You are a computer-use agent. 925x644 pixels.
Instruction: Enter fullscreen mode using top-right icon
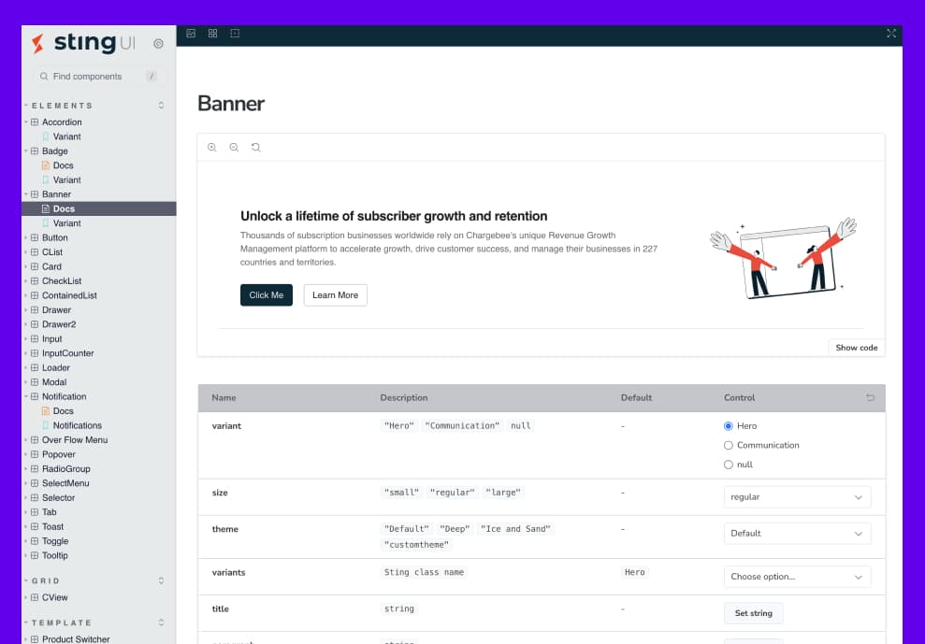pyautogui.click(x=890, y=34)
